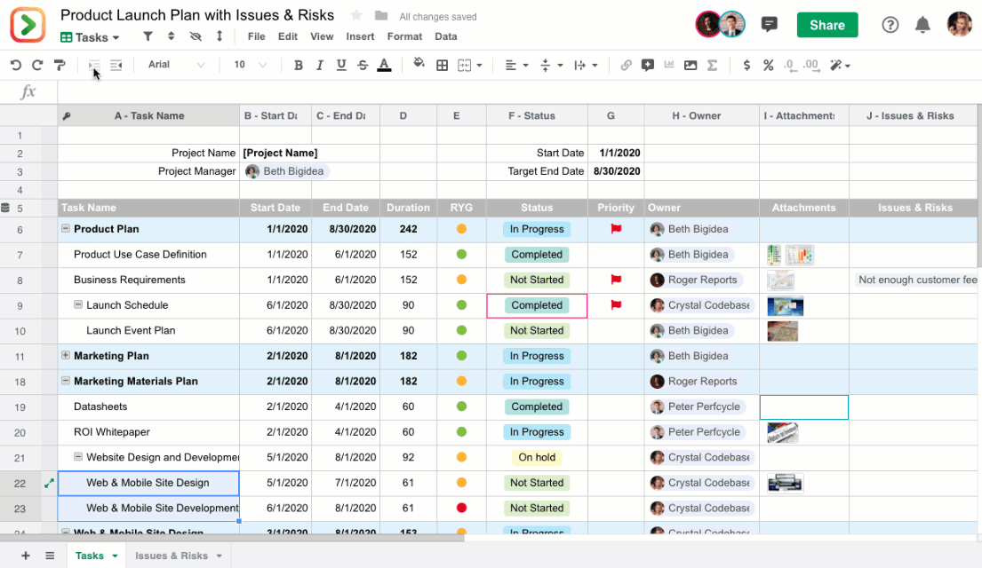Click the insert image icon

point(691,65)
